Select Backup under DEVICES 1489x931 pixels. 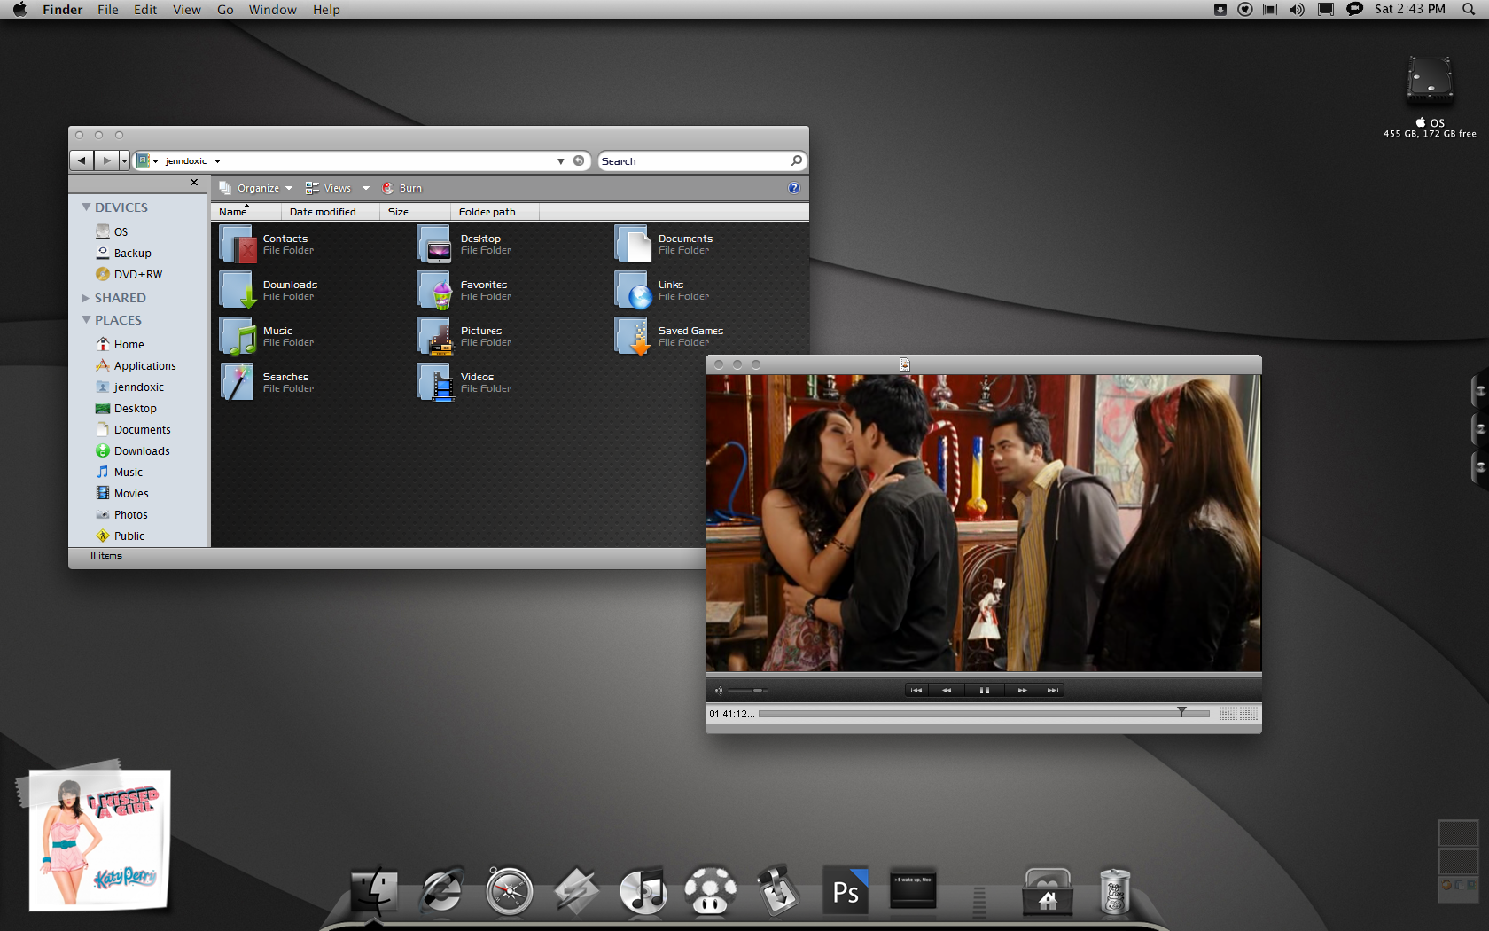click(123, 253)
